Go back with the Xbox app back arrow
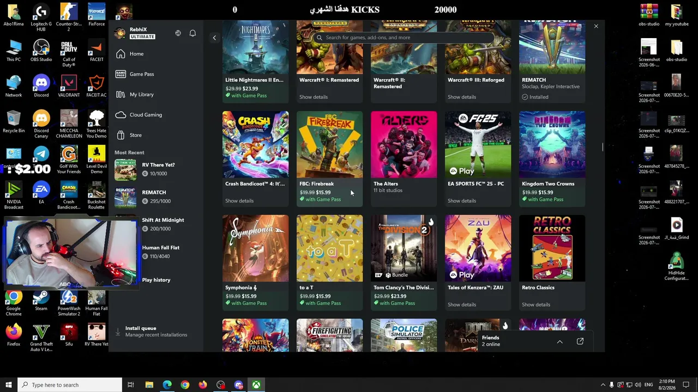 (214, 38)
